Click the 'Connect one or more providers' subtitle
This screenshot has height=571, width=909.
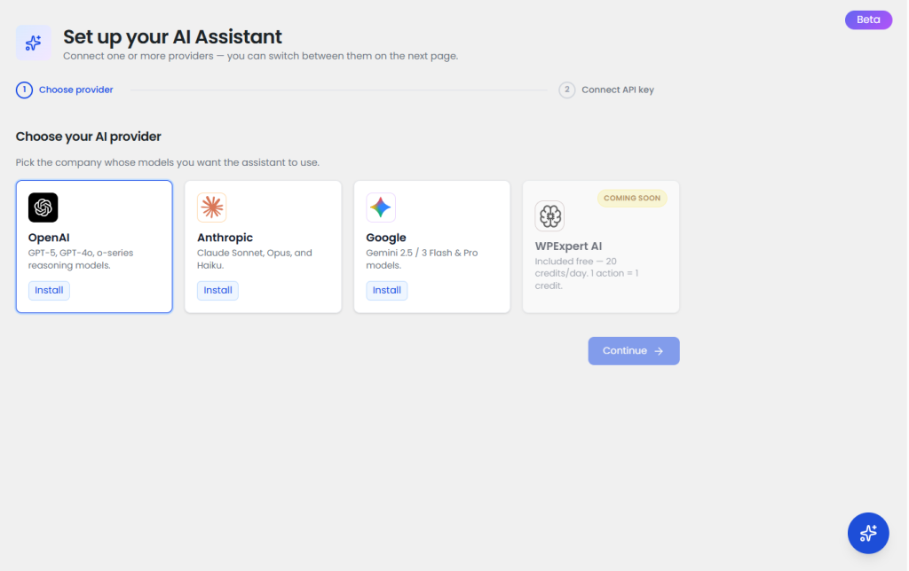click(260, 56)
